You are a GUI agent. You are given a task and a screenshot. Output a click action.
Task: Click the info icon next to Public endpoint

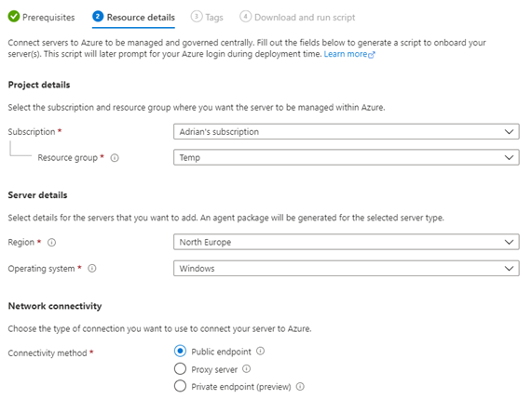coord(260,352)
